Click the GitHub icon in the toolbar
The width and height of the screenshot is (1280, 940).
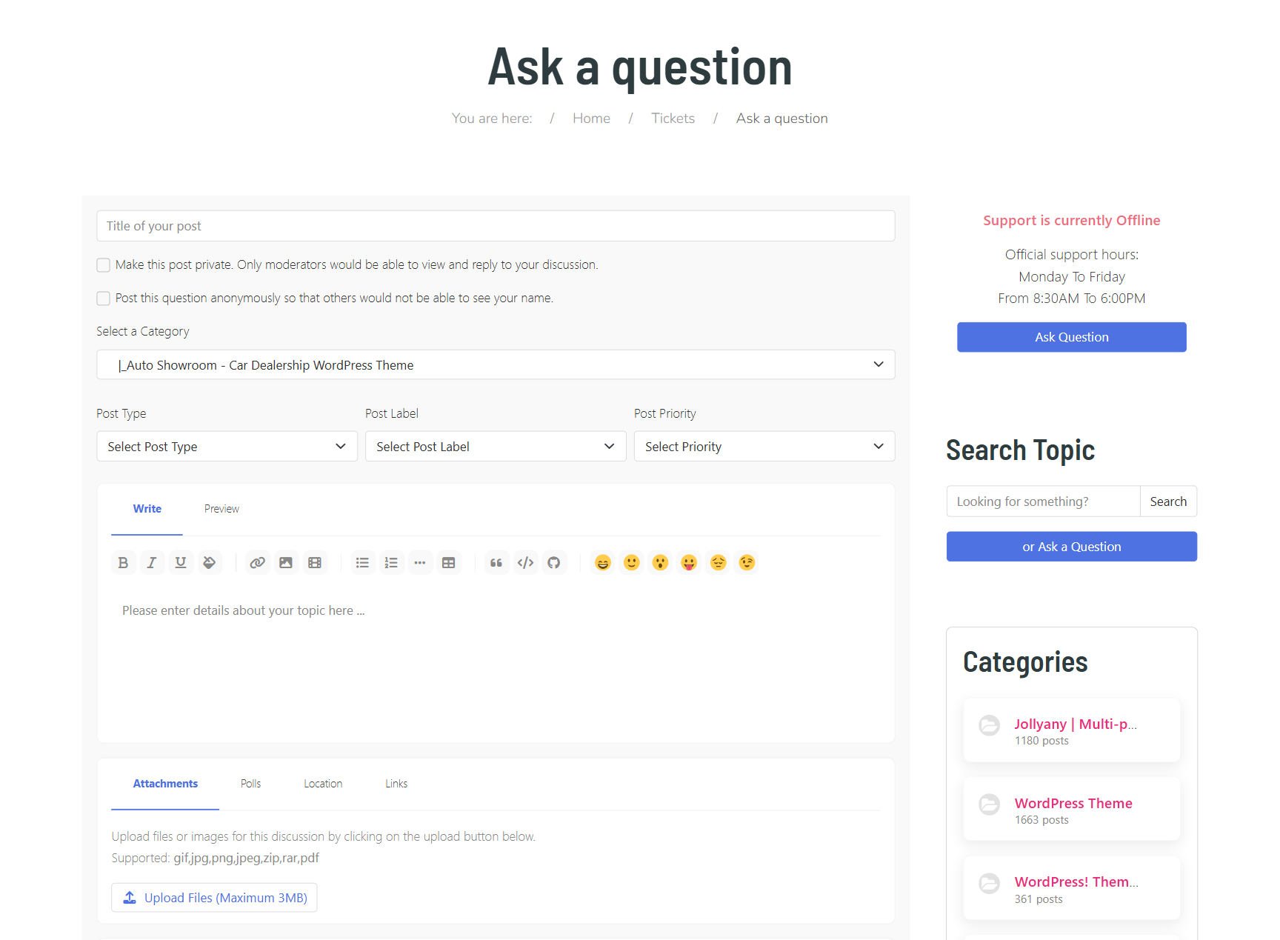[x=554, y=563]
